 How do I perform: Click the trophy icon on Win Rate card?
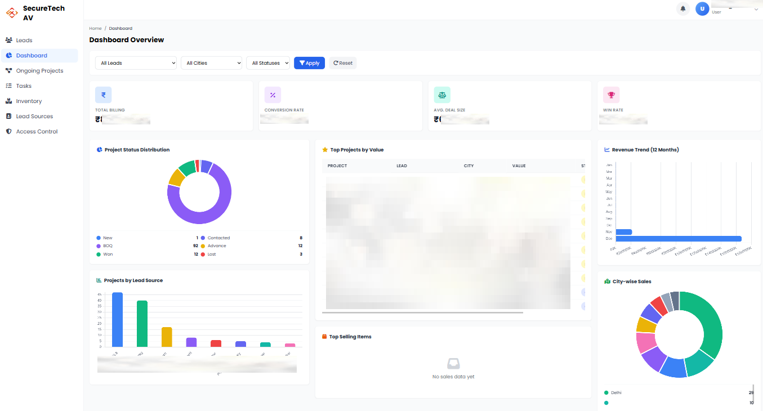[612, 95]
